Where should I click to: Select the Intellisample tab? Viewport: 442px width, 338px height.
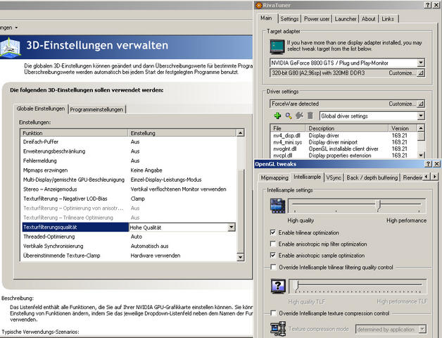[x=307, y=177]
